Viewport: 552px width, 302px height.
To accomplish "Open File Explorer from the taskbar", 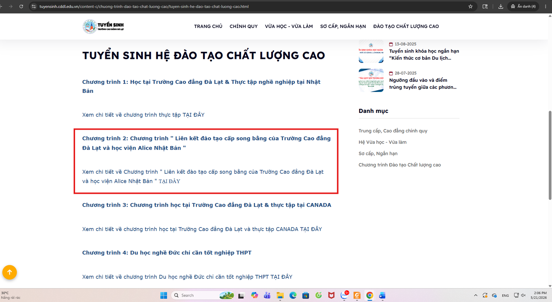I will click(280, 295).
